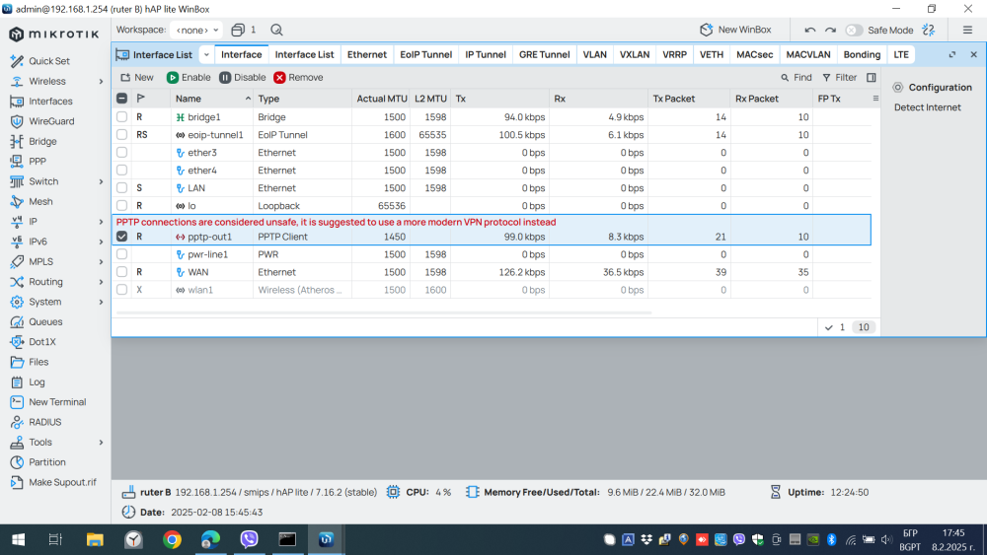The width and height of the screenshot is (987, 555).
Task: Open WireGuard in the sidebar
Action: tap(50, 121)
